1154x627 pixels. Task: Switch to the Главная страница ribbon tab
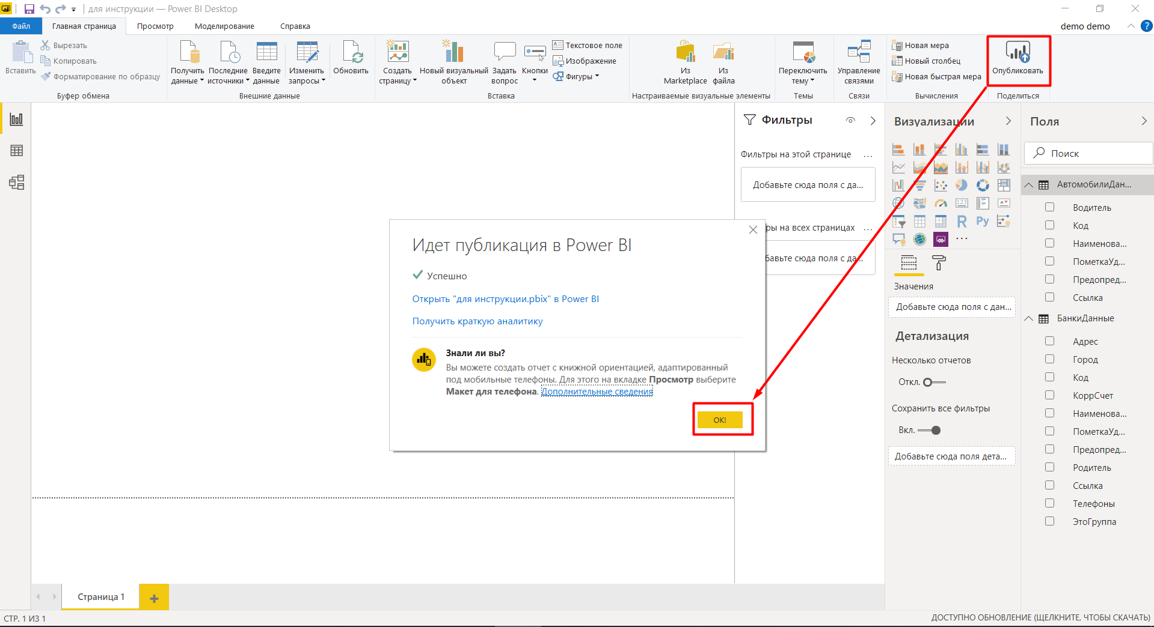tap(84, 26)
